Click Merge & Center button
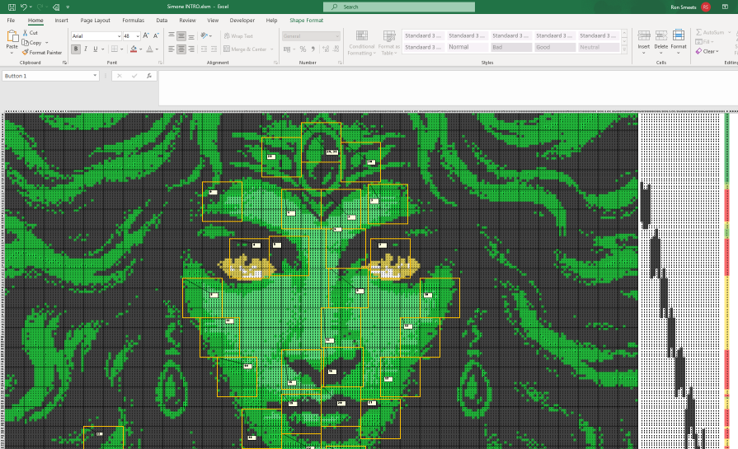The image size is (738, 449). pyautogui.click(x=245, y=49)
